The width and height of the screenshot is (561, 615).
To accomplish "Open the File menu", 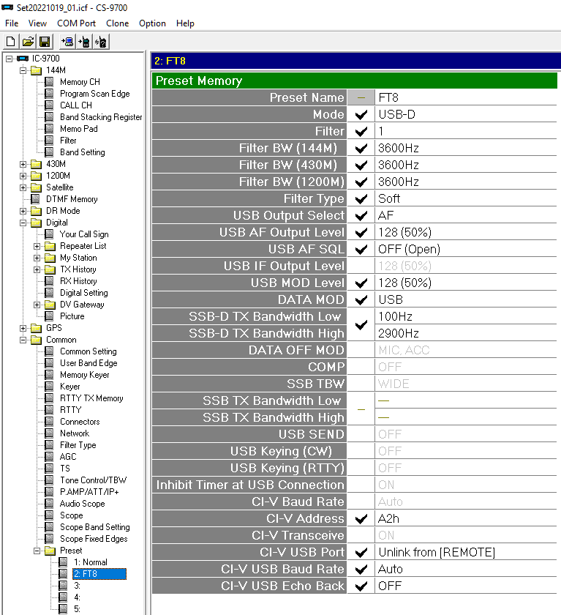I will point(12,23).
